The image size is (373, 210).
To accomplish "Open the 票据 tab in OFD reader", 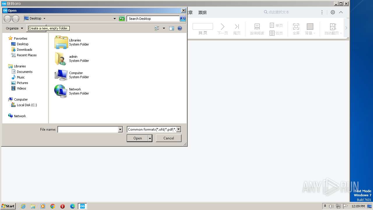I will click(203, 13).
